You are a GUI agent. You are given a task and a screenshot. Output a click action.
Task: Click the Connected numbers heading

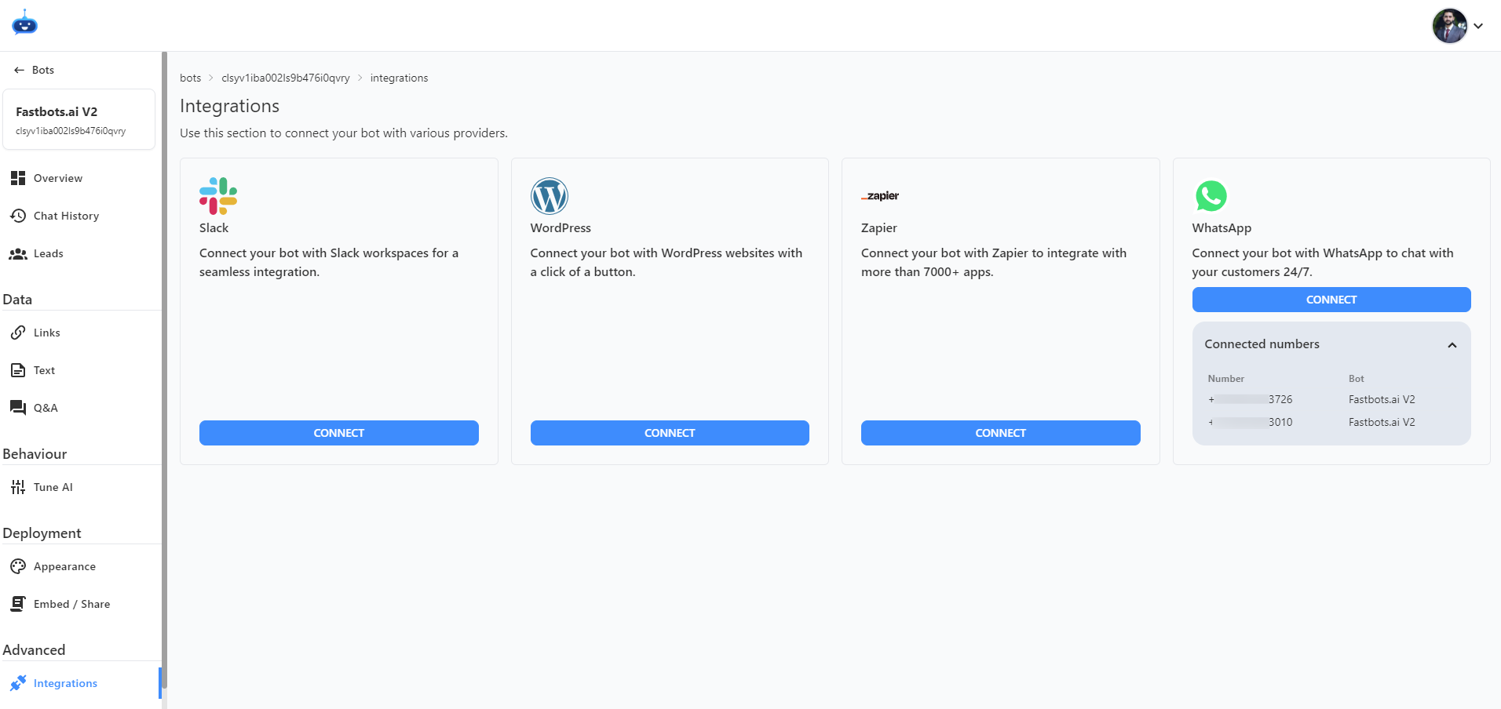1262,344
